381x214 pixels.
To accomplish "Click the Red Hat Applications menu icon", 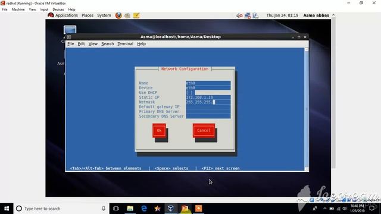I will pyautogui.click(x=51, y=15).
